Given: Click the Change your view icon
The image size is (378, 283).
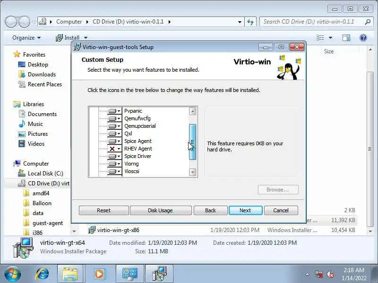Looking at the screenshot, I should [x=320, y=38].
